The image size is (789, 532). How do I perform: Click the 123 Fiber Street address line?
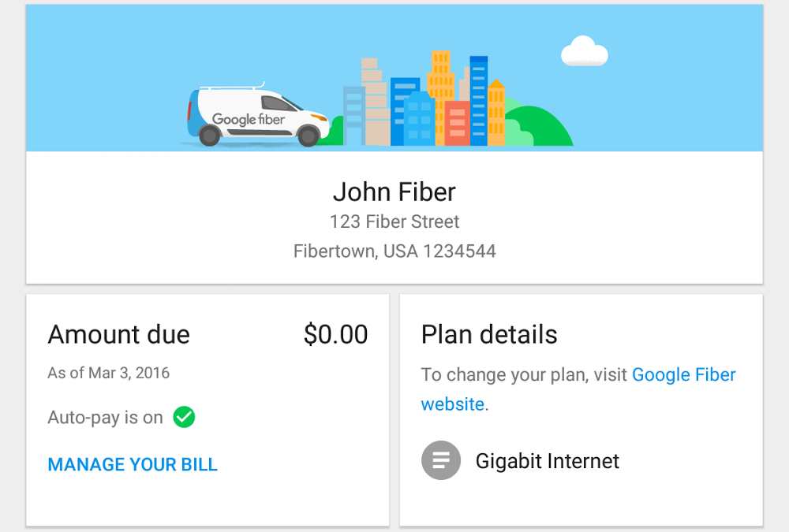pos(394,221)
